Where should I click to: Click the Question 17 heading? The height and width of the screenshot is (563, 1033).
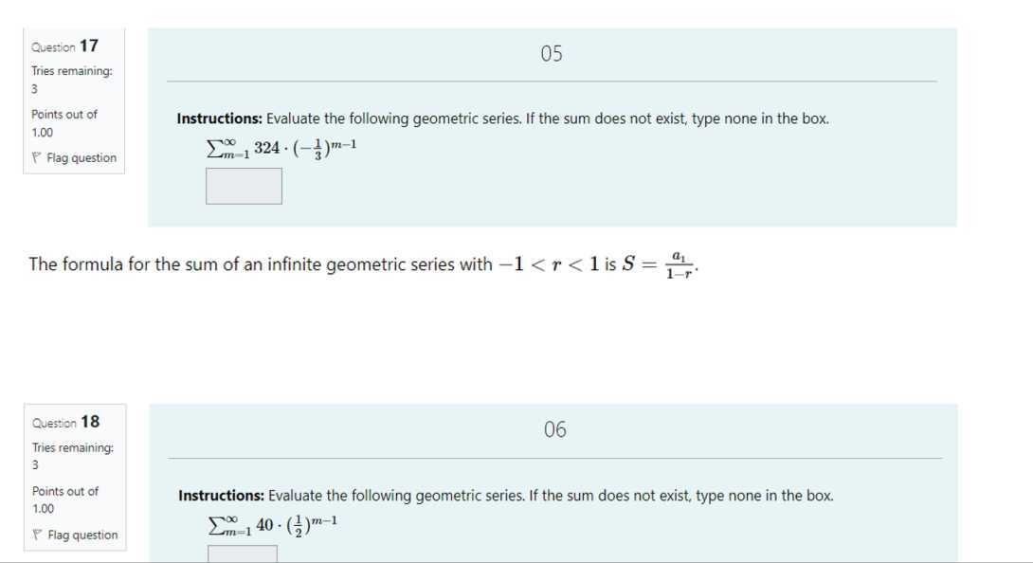(64, 45)
